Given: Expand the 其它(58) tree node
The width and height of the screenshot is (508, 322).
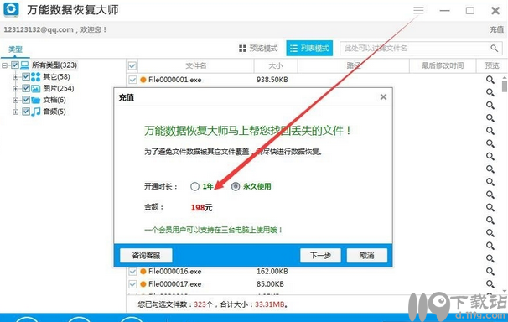Looking at the screenshot, I should point(15,77).
